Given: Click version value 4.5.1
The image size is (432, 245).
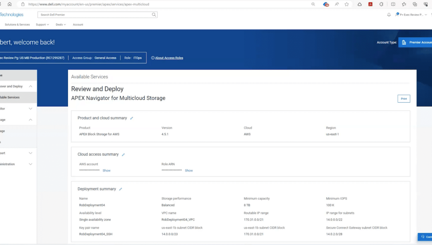Looking at the screenshot, I should [165, 134].
